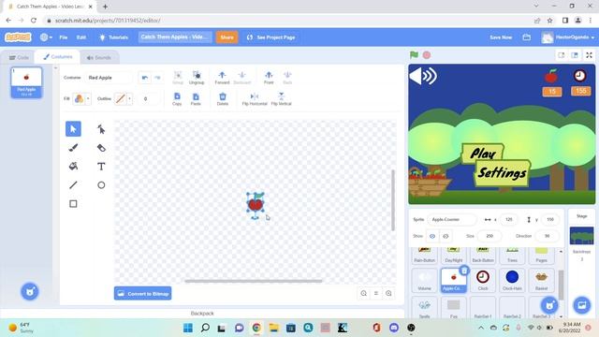
Task: Click the Undo arrow
Action: pos(145,78)
